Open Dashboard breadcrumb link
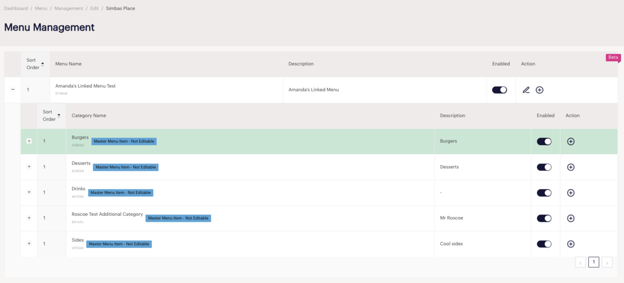Image resolution: width=624 pixels, height=283 pixels. pos(16,8)
